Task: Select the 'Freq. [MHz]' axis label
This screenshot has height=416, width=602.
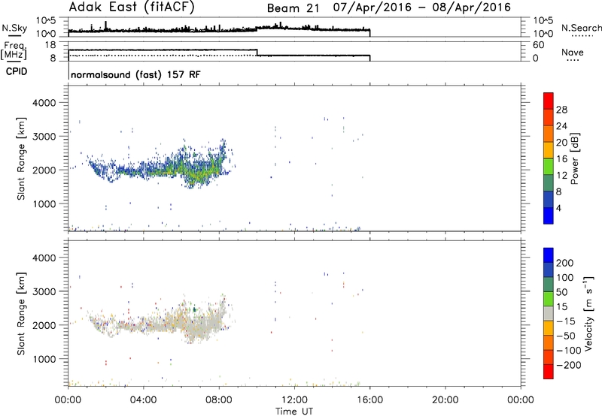Action: (14, 51)
